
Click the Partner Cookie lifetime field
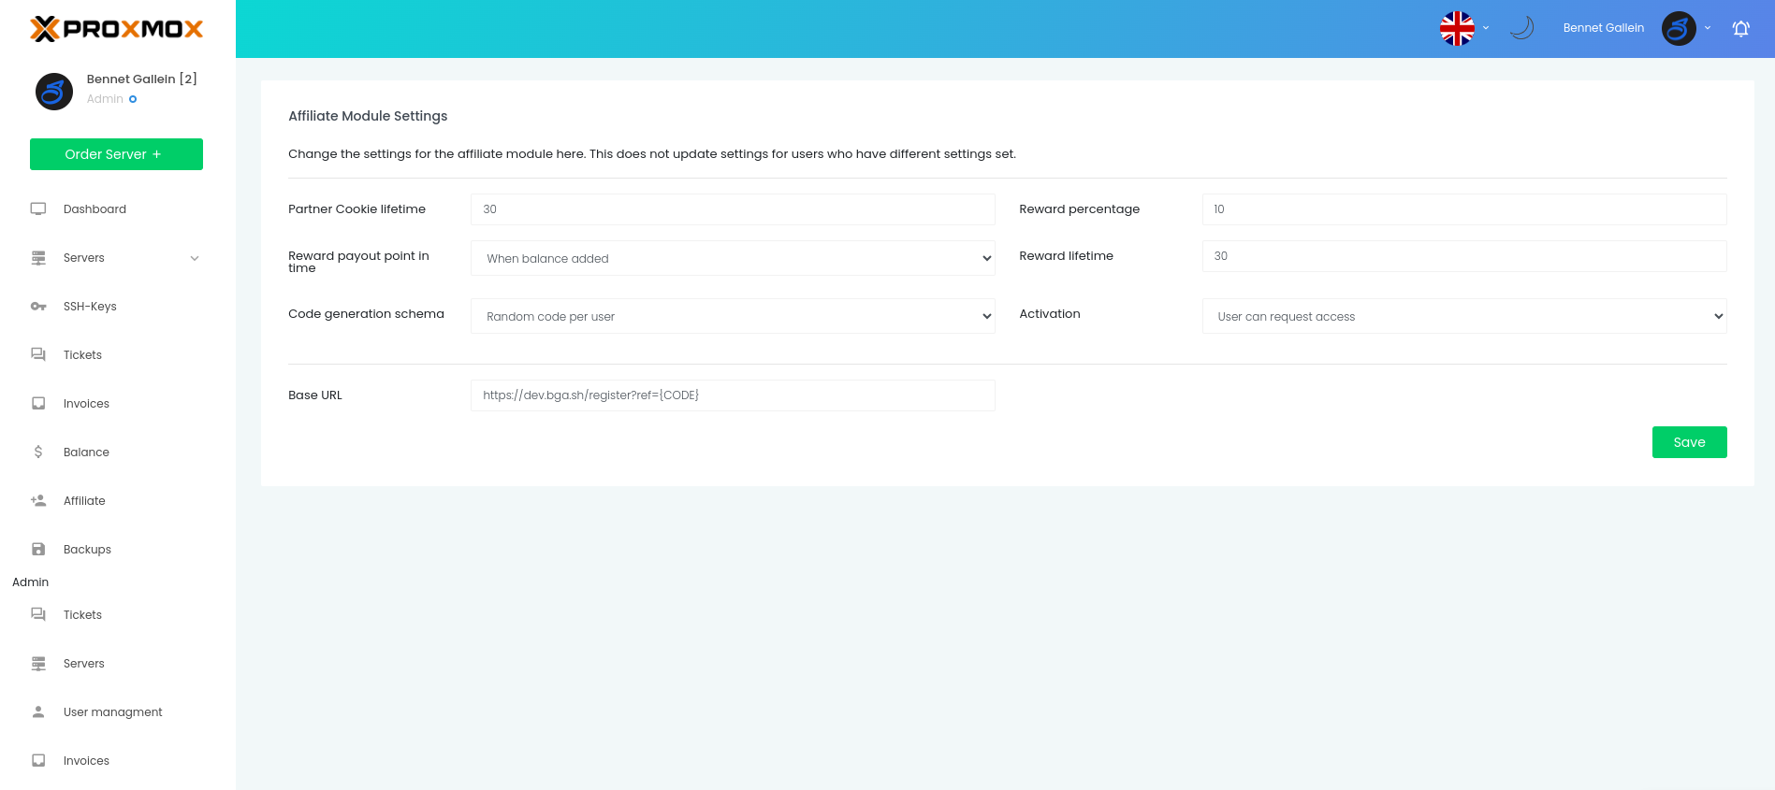tap(733, 209)
